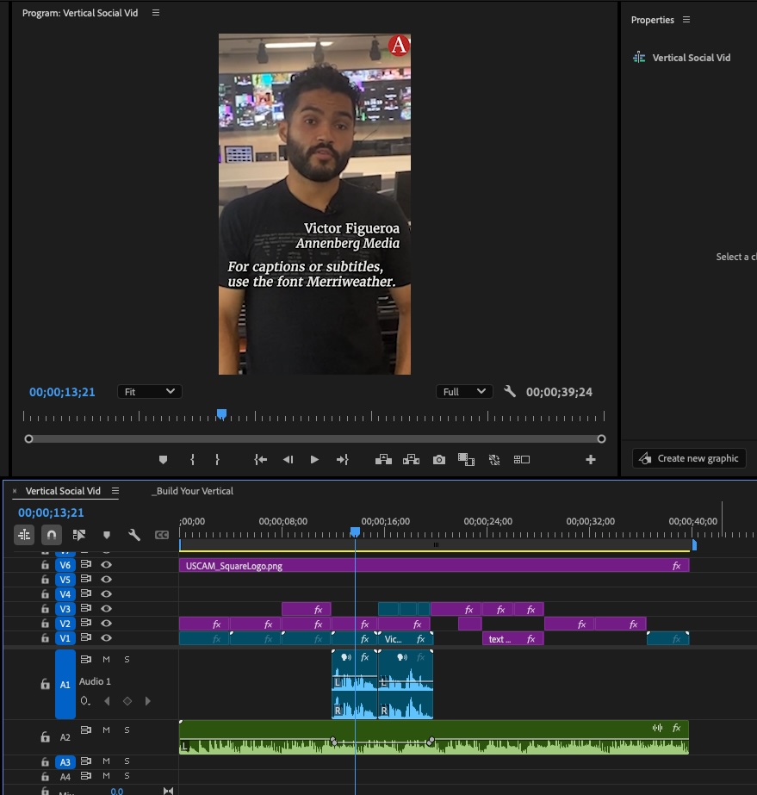Image resolution: width=757 pixels, height=795 pixels.
Task: Mute audio track A1
Action: point(106,660)
